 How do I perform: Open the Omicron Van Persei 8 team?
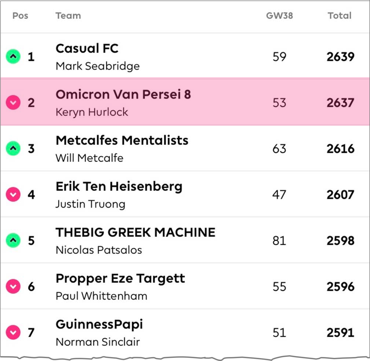point(123,95)
